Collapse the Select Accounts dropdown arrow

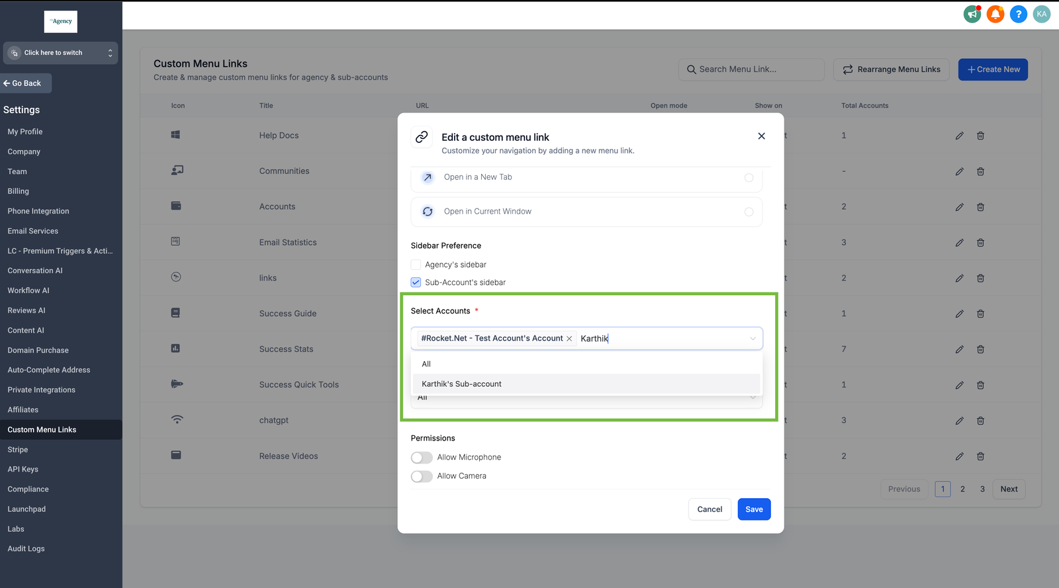click(753, 339)
